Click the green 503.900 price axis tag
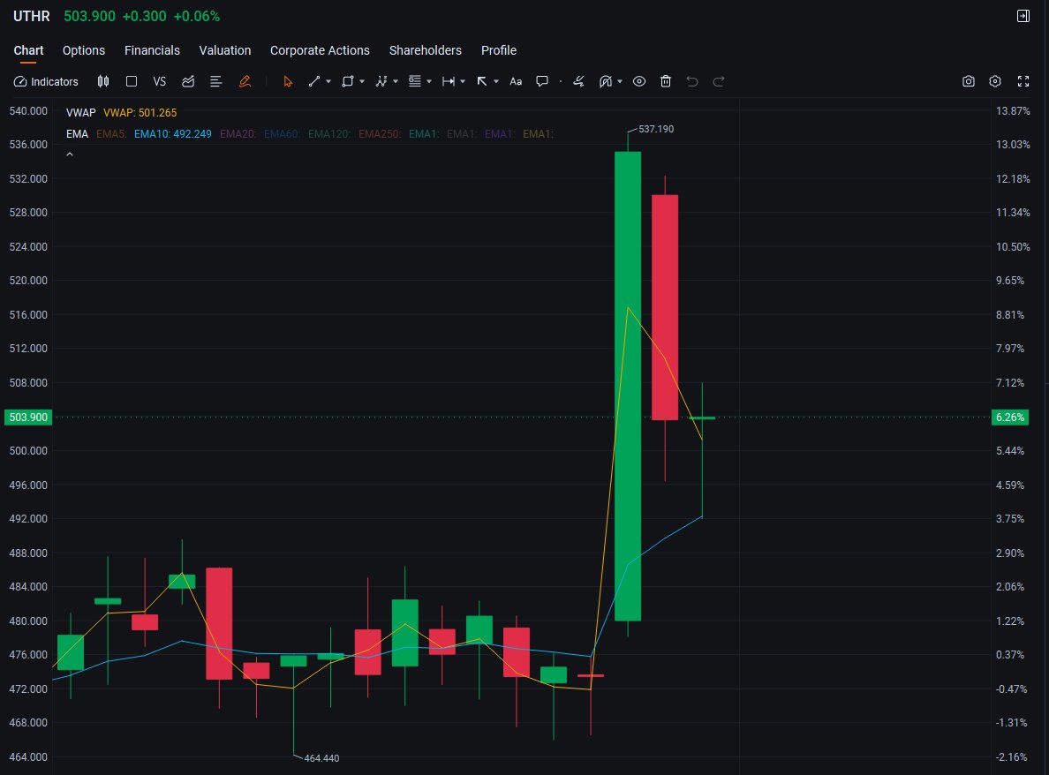1049x775 pixels. pyautogui.click(x=28, y=418)
